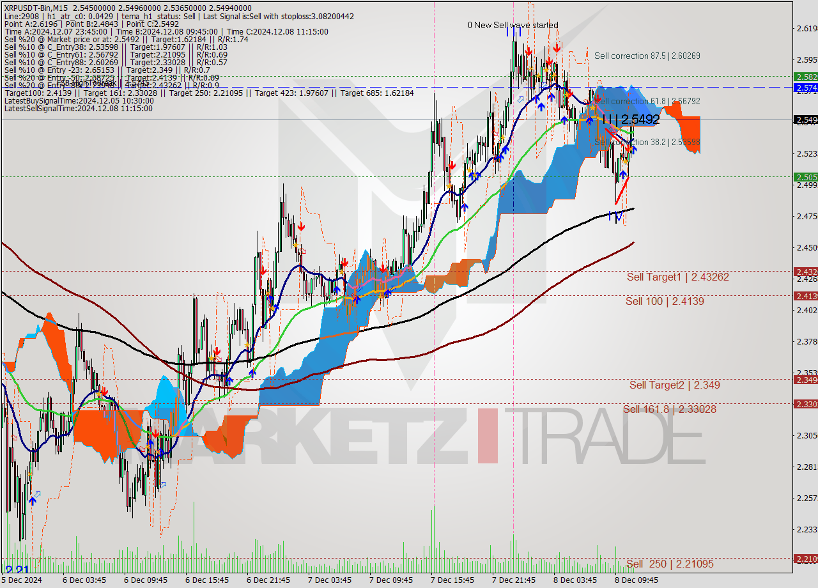Click the 'Sell %20 @ Market price' line

pyautogui.click(x=126, y=39)
